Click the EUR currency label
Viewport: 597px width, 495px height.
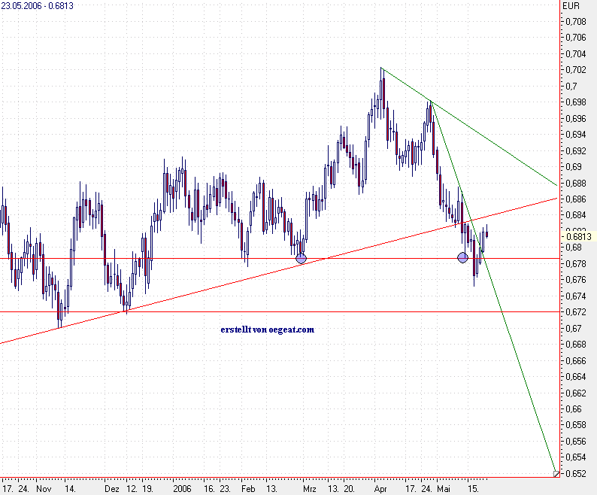[571, 6]
